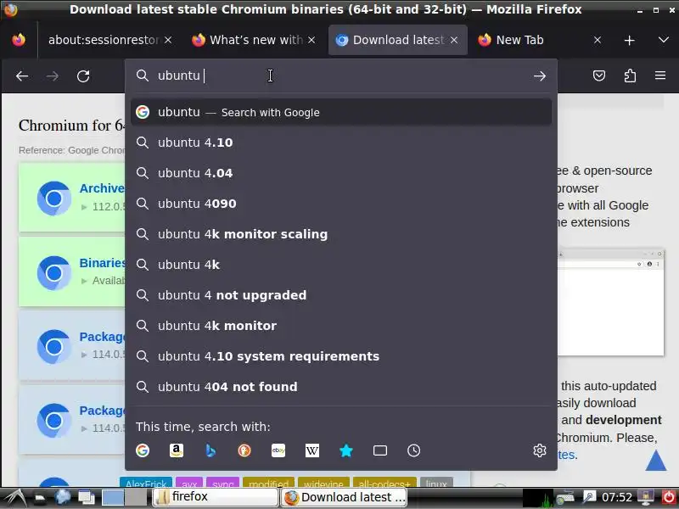The image size is (679, 509).
Task: Search in open Tabs icon
Action: [379, 450]
